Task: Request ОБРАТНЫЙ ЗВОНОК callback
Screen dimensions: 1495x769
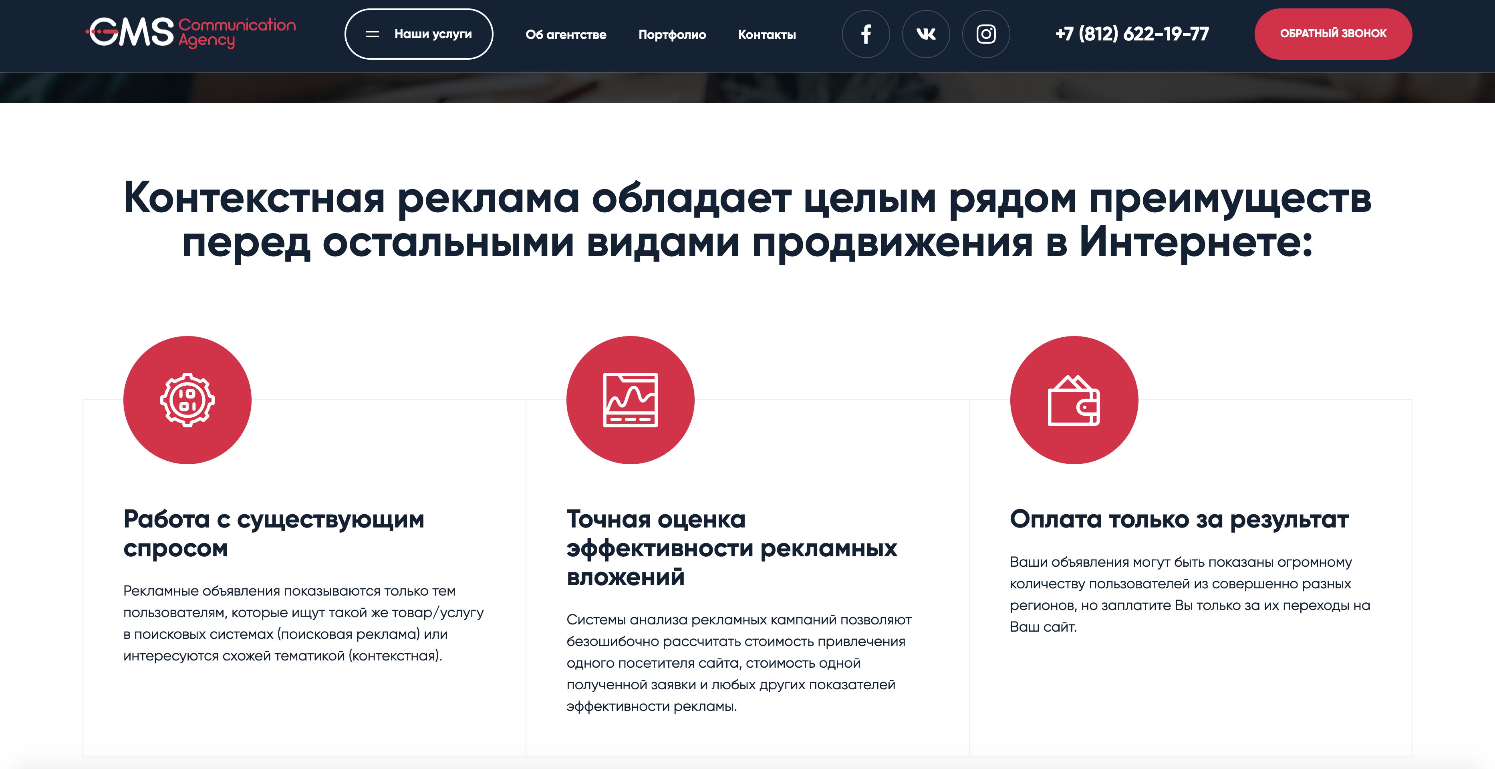Action: 1333,34
